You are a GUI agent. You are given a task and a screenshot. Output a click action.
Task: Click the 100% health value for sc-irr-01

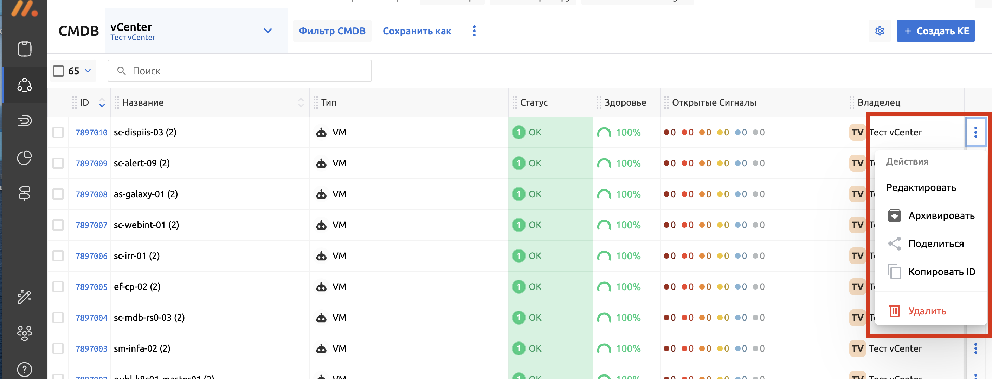point(628,256)
